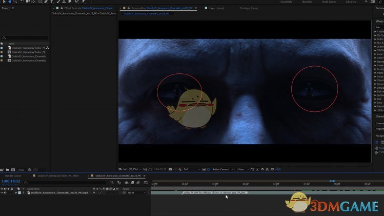Create new composition from Project panel
The image size is (384, 216).
coord(13,170)
